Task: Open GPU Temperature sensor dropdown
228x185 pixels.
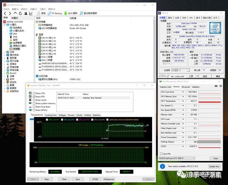Action: click(x=183, y=101)
